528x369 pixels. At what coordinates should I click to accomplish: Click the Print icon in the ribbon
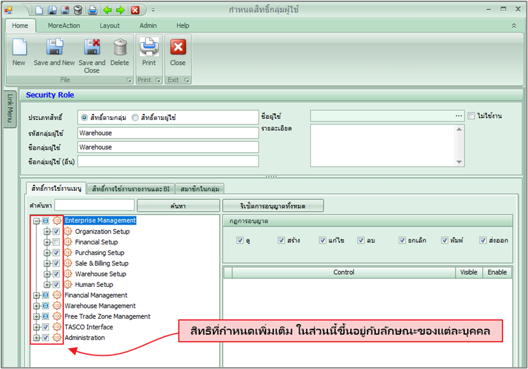click(x=149, y=48)
